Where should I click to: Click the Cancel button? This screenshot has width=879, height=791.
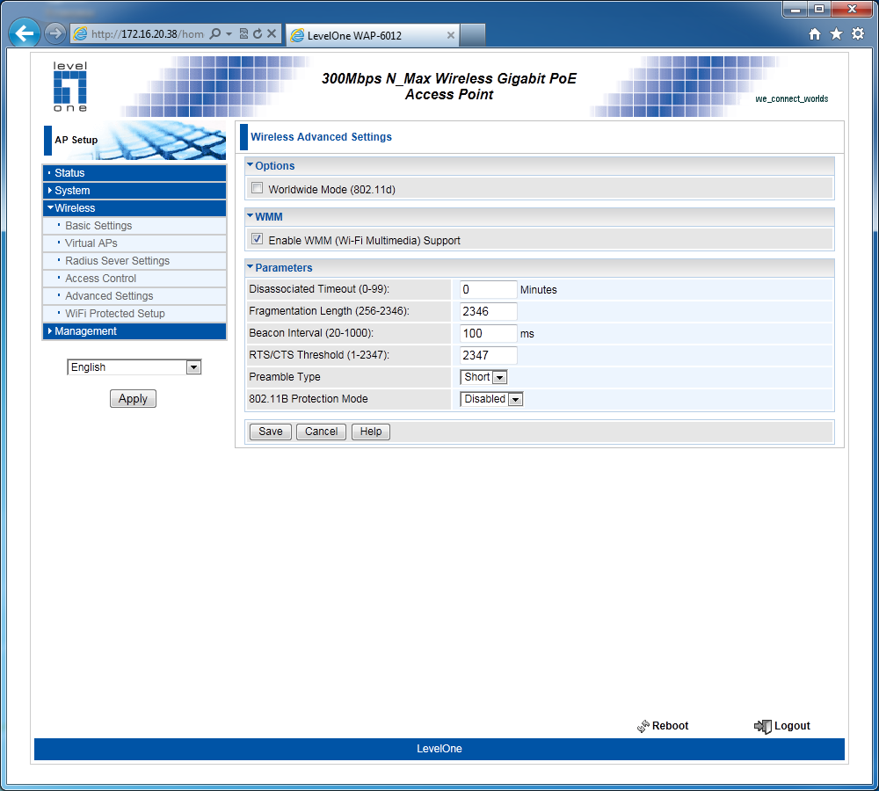(x=321, y=432)
